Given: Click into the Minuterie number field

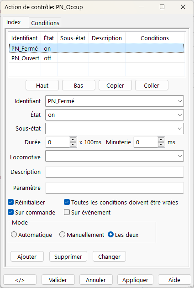Looking at the screenshot, I should click(x=146, y=142).
